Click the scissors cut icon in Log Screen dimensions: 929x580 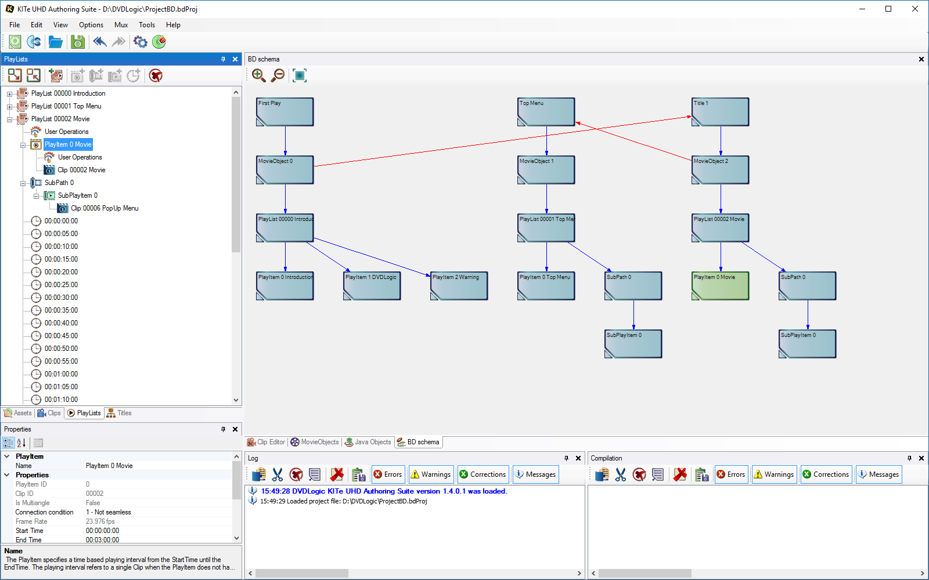click(278, 474)
